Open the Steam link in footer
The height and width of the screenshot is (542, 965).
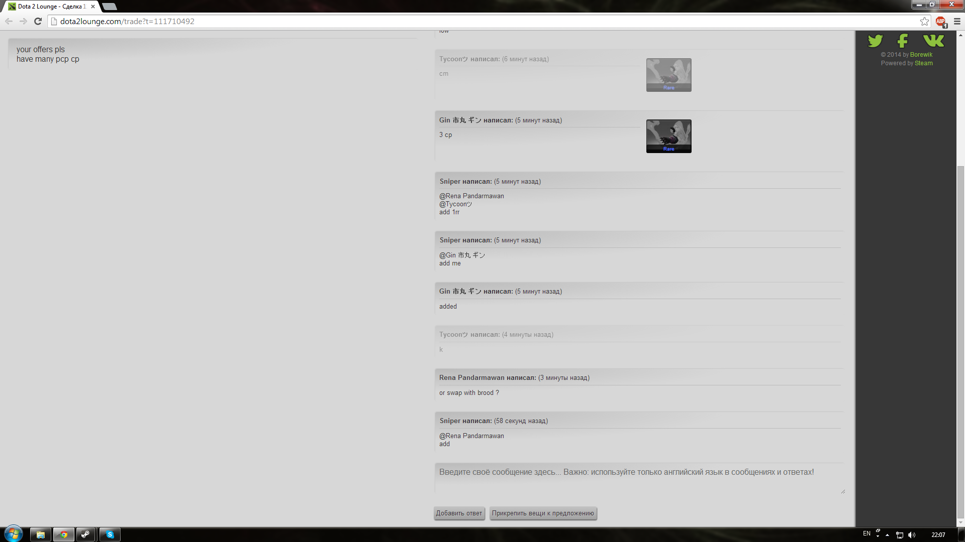point(923,63)
